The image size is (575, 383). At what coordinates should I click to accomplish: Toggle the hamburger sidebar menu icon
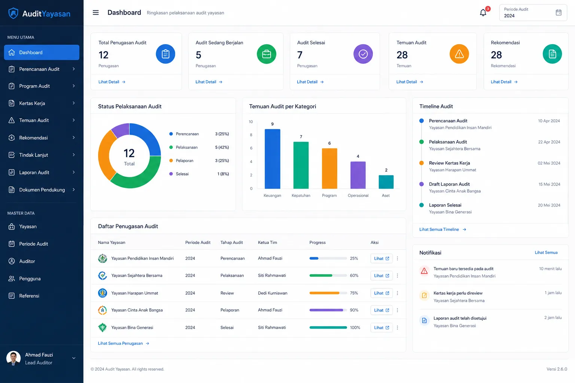(x=96, y=13)
